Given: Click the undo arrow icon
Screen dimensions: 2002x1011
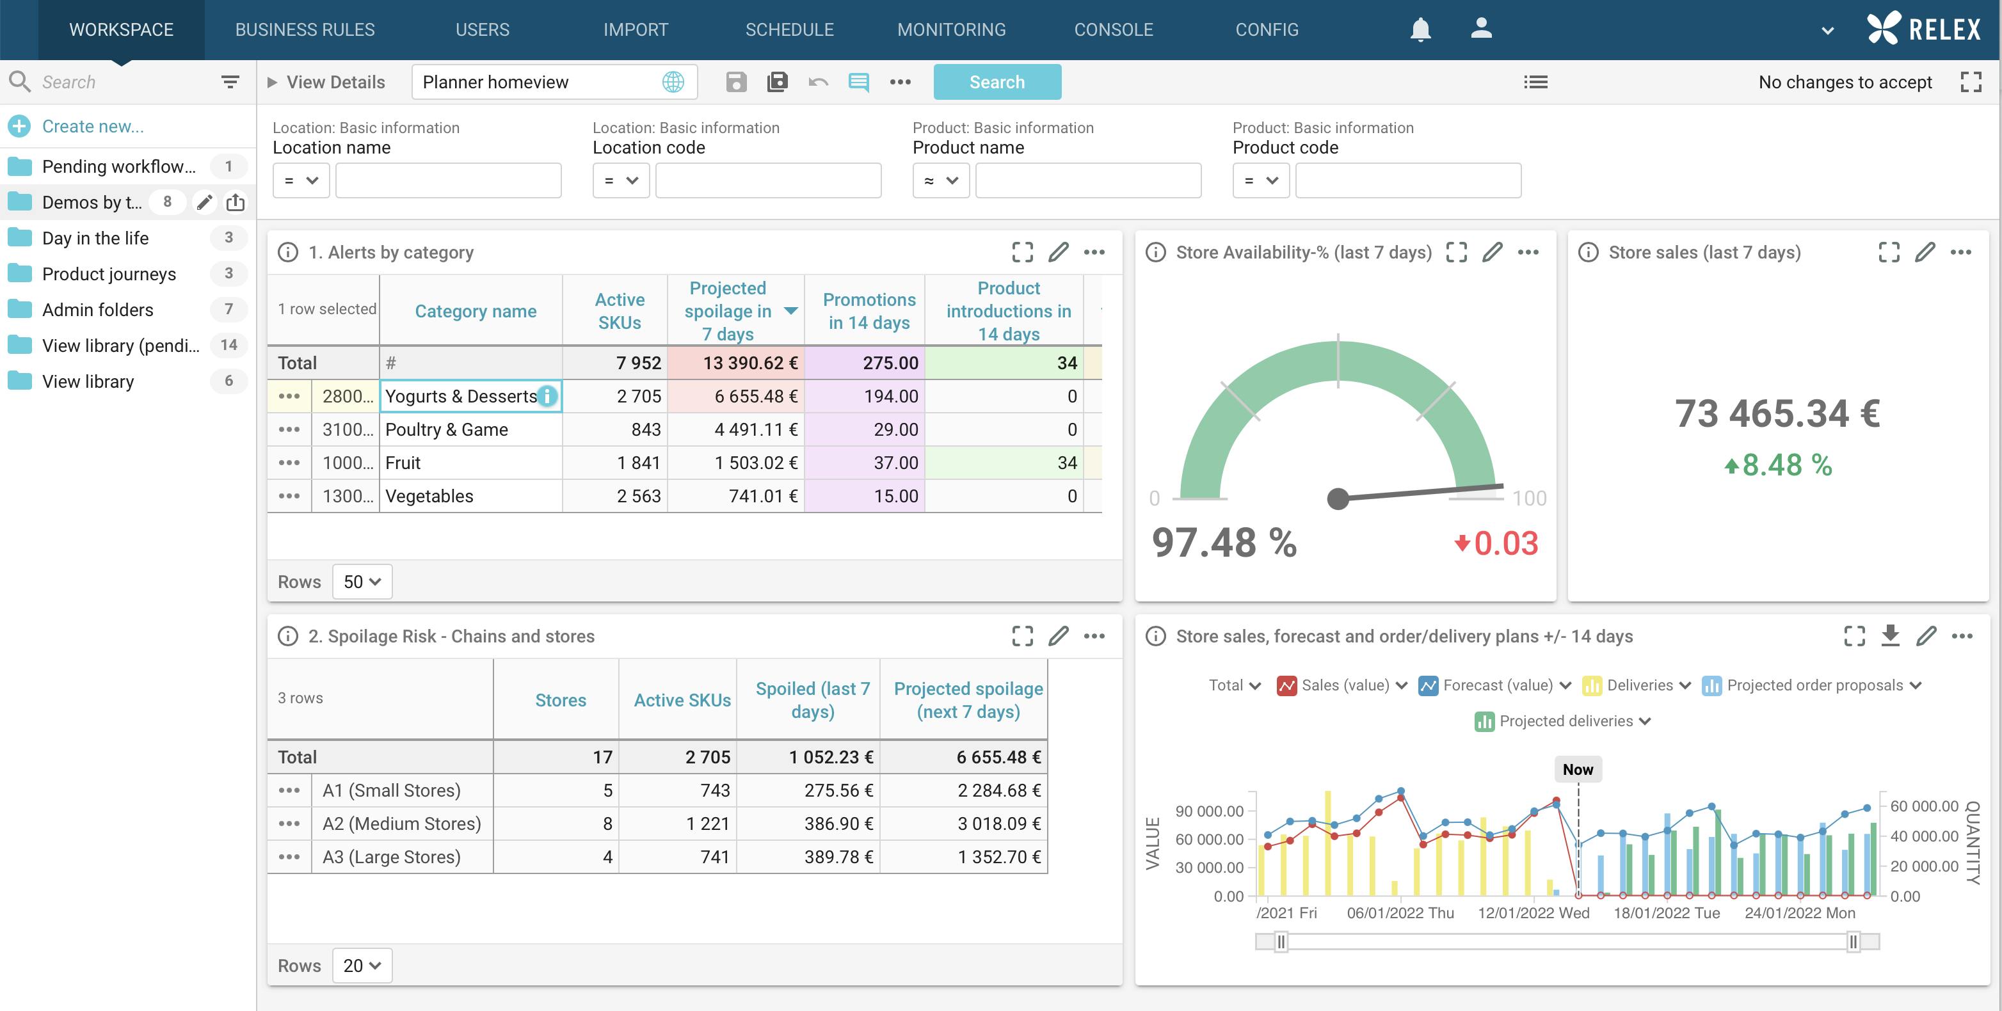Looking at the screenshot, I should click(817, 83).
